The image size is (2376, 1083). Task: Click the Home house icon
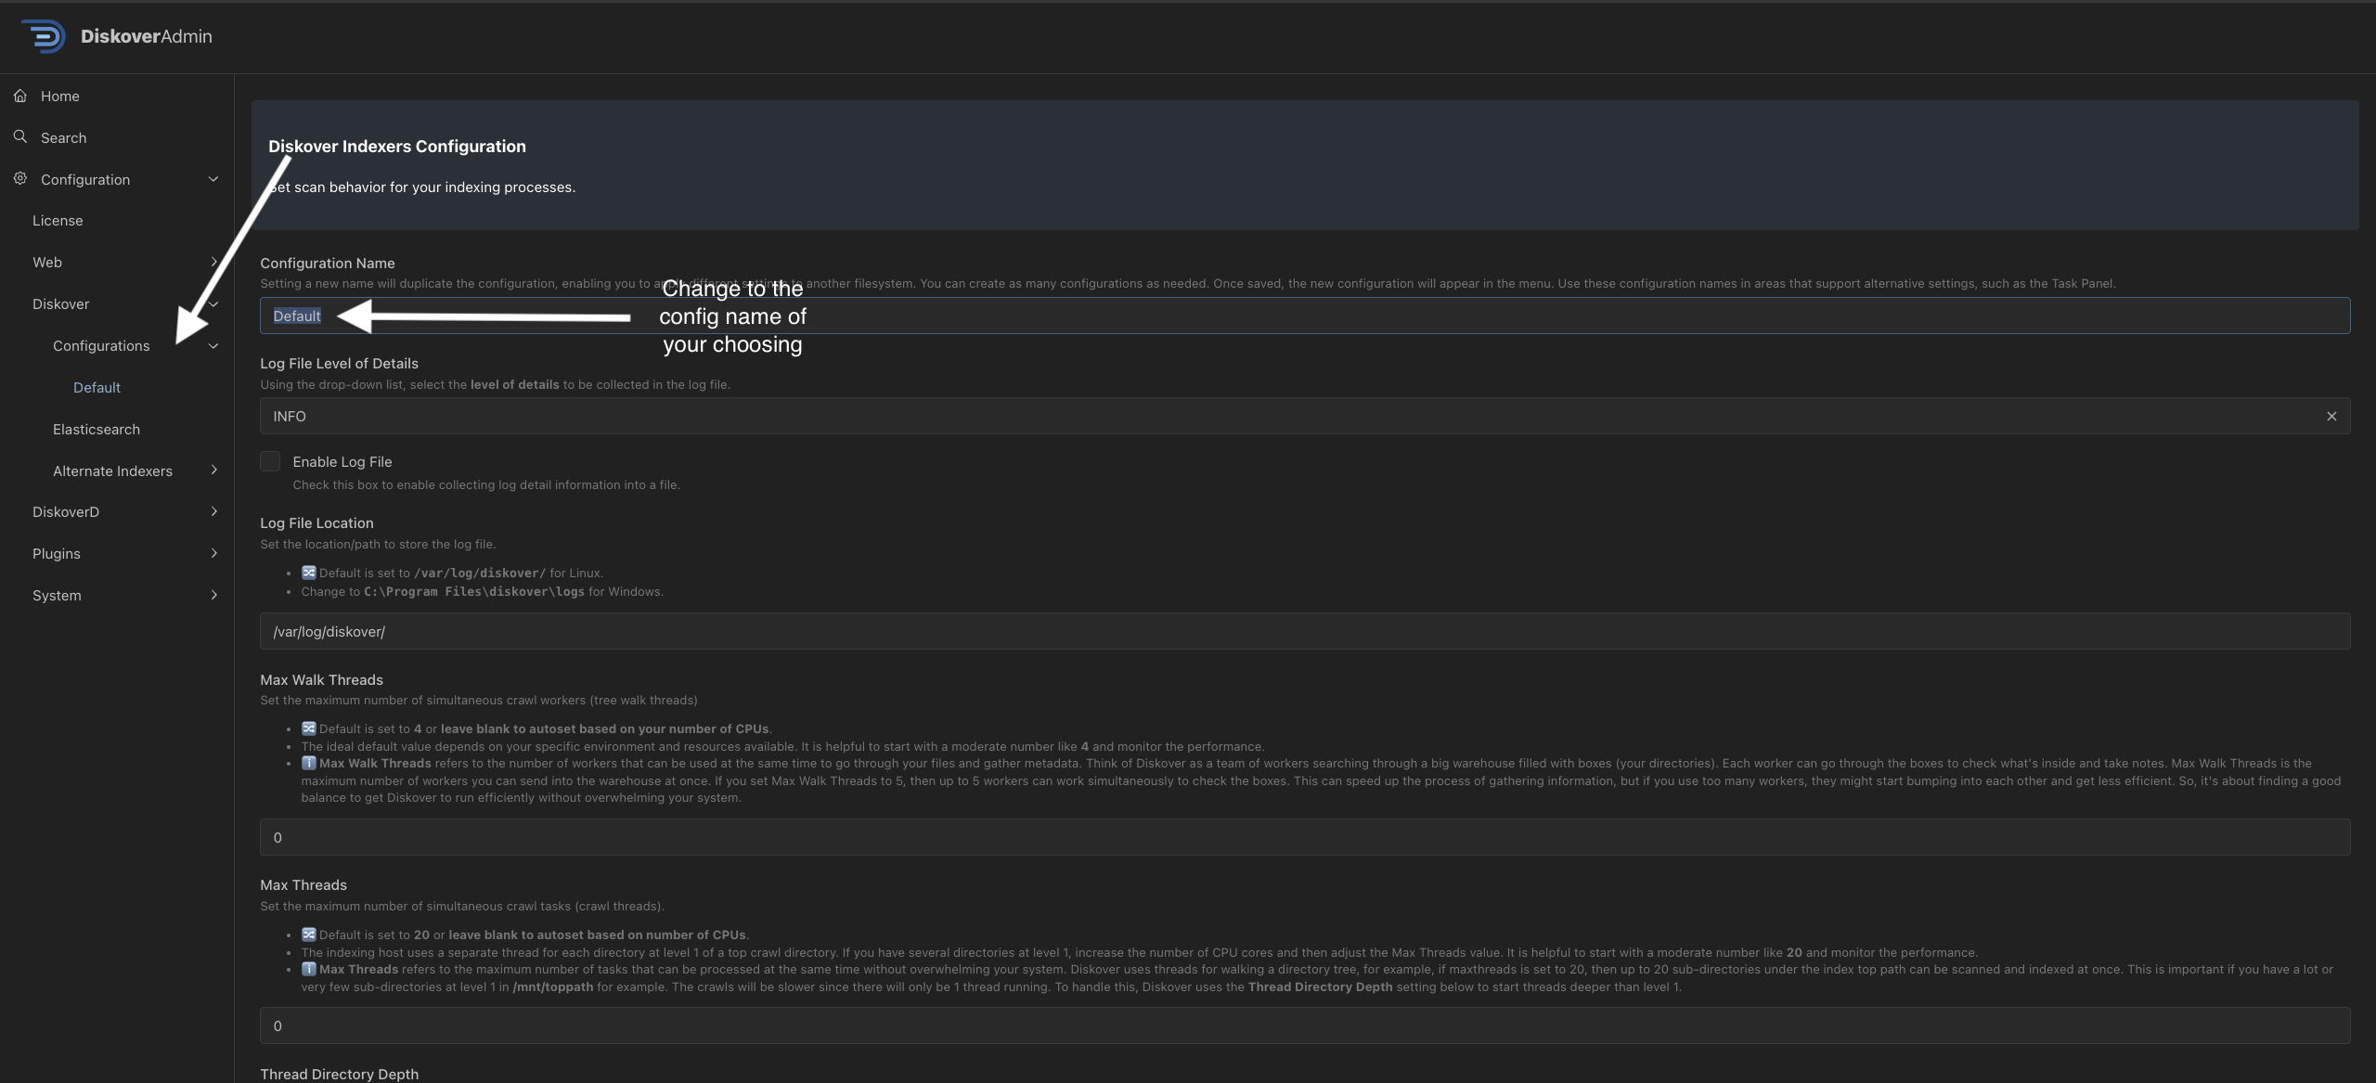[x=20, y=96]
